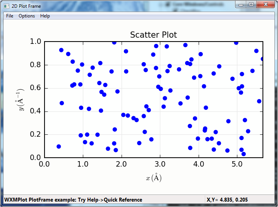Image resolution: width=278 pixels, height=207 pixels.
Task: Click the leftmost blue data point
Action: coord(59,146)
